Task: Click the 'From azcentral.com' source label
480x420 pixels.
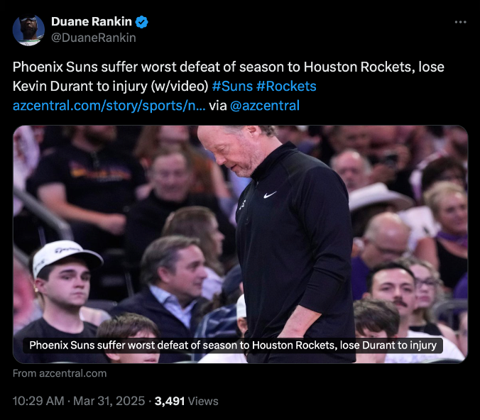Action: pyautogui.click(x=60, y=373)
